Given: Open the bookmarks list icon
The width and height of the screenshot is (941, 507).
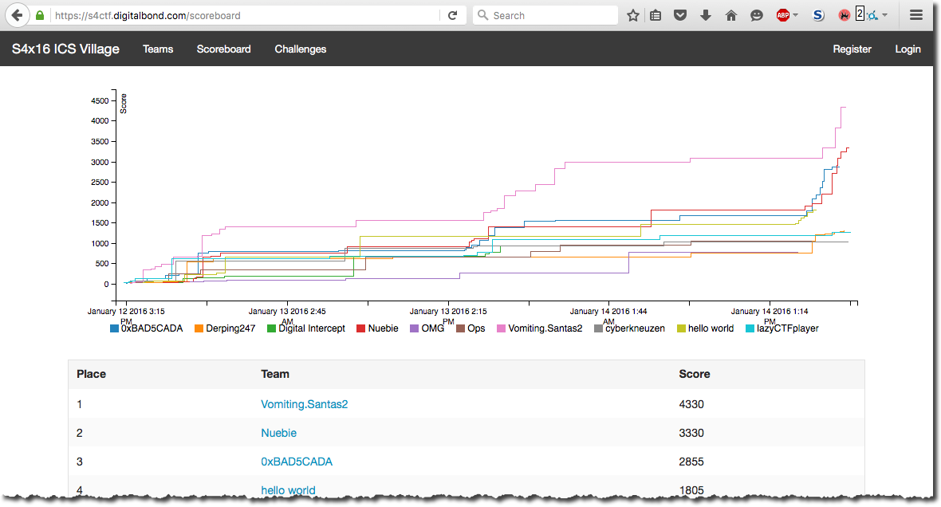Looking at the screenshot, I should tap(656, 15).
